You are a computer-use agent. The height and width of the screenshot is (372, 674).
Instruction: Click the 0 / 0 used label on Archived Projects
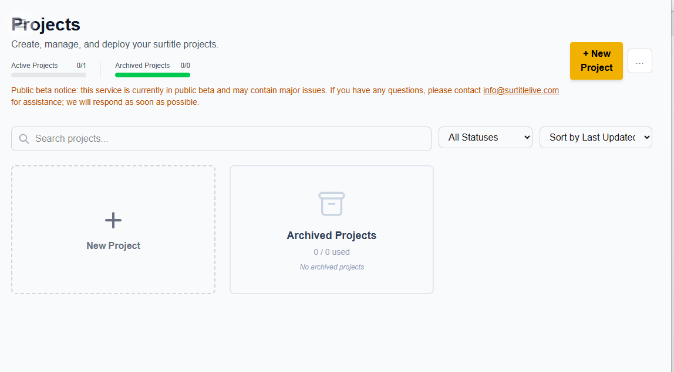pos(331,251)
